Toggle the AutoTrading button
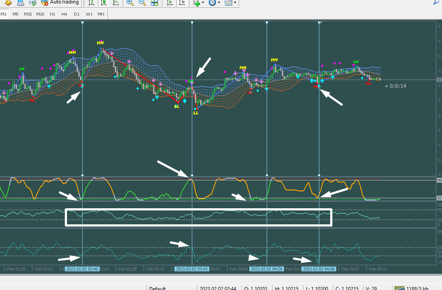442x290 pixels. [x=60, y=3]
